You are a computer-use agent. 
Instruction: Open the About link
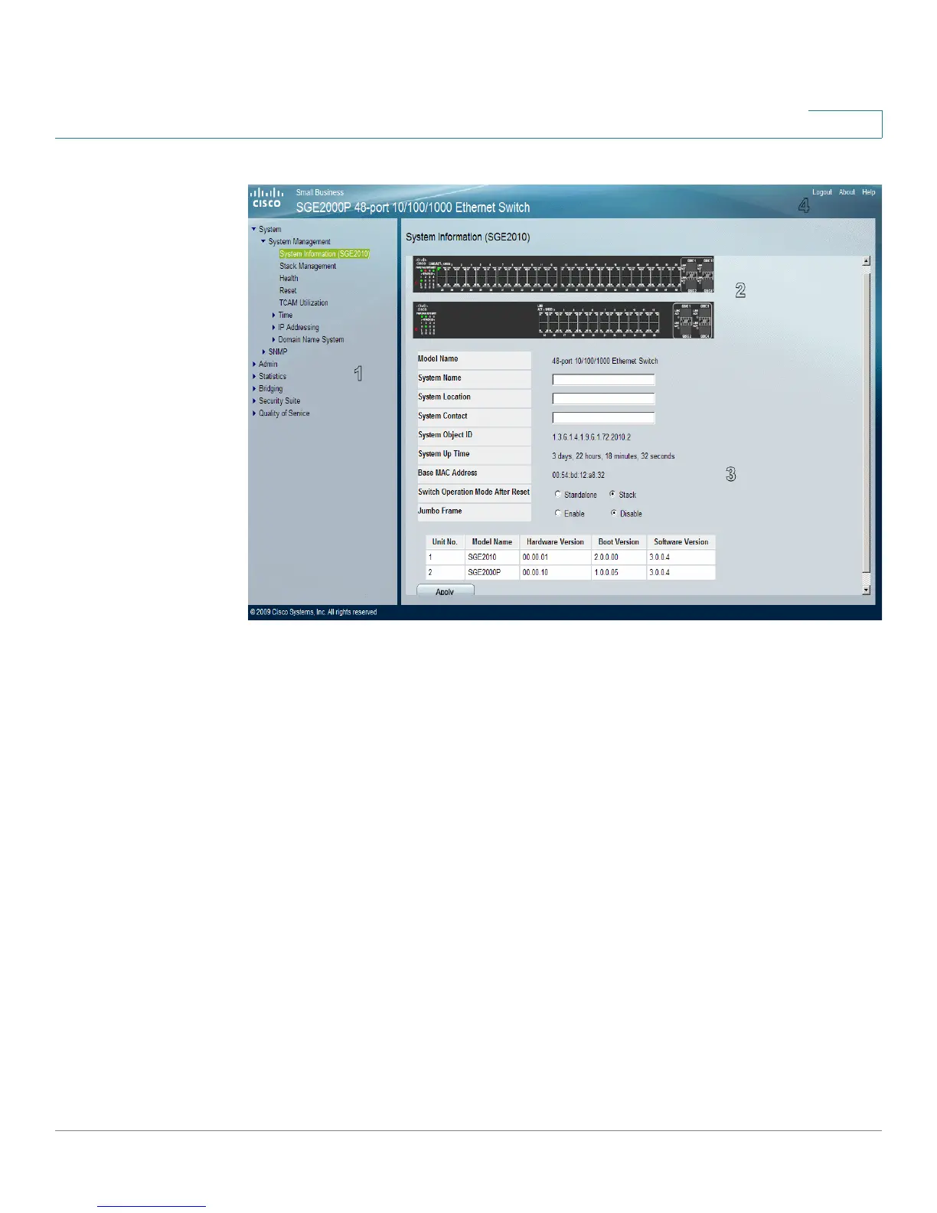pyautogui.click(x=847, y=192)
